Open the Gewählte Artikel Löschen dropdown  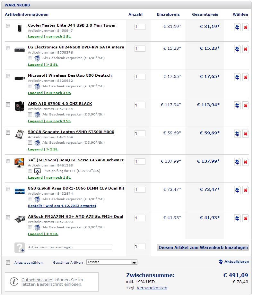112,262
